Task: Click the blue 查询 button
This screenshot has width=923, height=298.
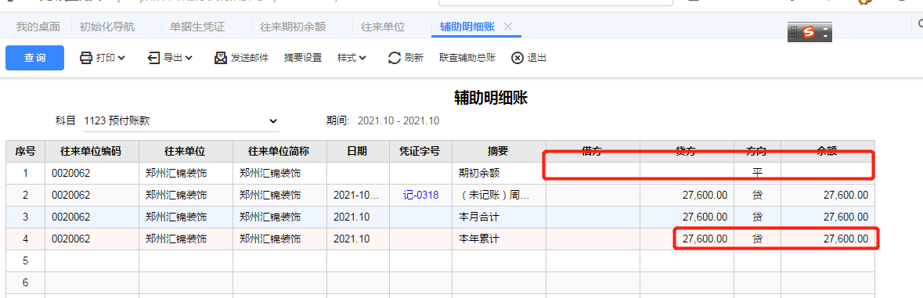Action: point(34,58)
